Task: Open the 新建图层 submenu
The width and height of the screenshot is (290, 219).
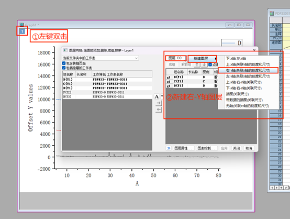Action: click(203, 59)
